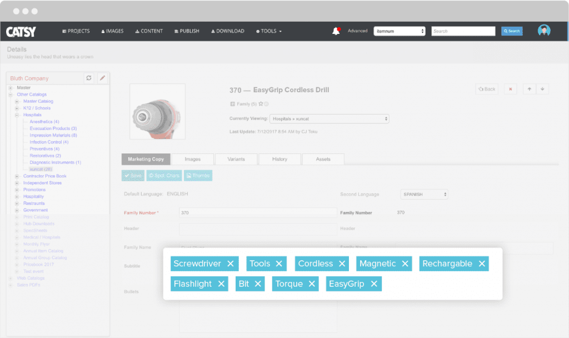Open the notifications bell
569x338 pixels.
pos(336,31)
